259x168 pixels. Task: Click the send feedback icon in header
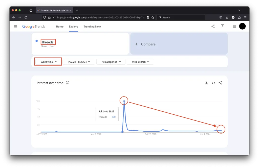pos(222,26)
